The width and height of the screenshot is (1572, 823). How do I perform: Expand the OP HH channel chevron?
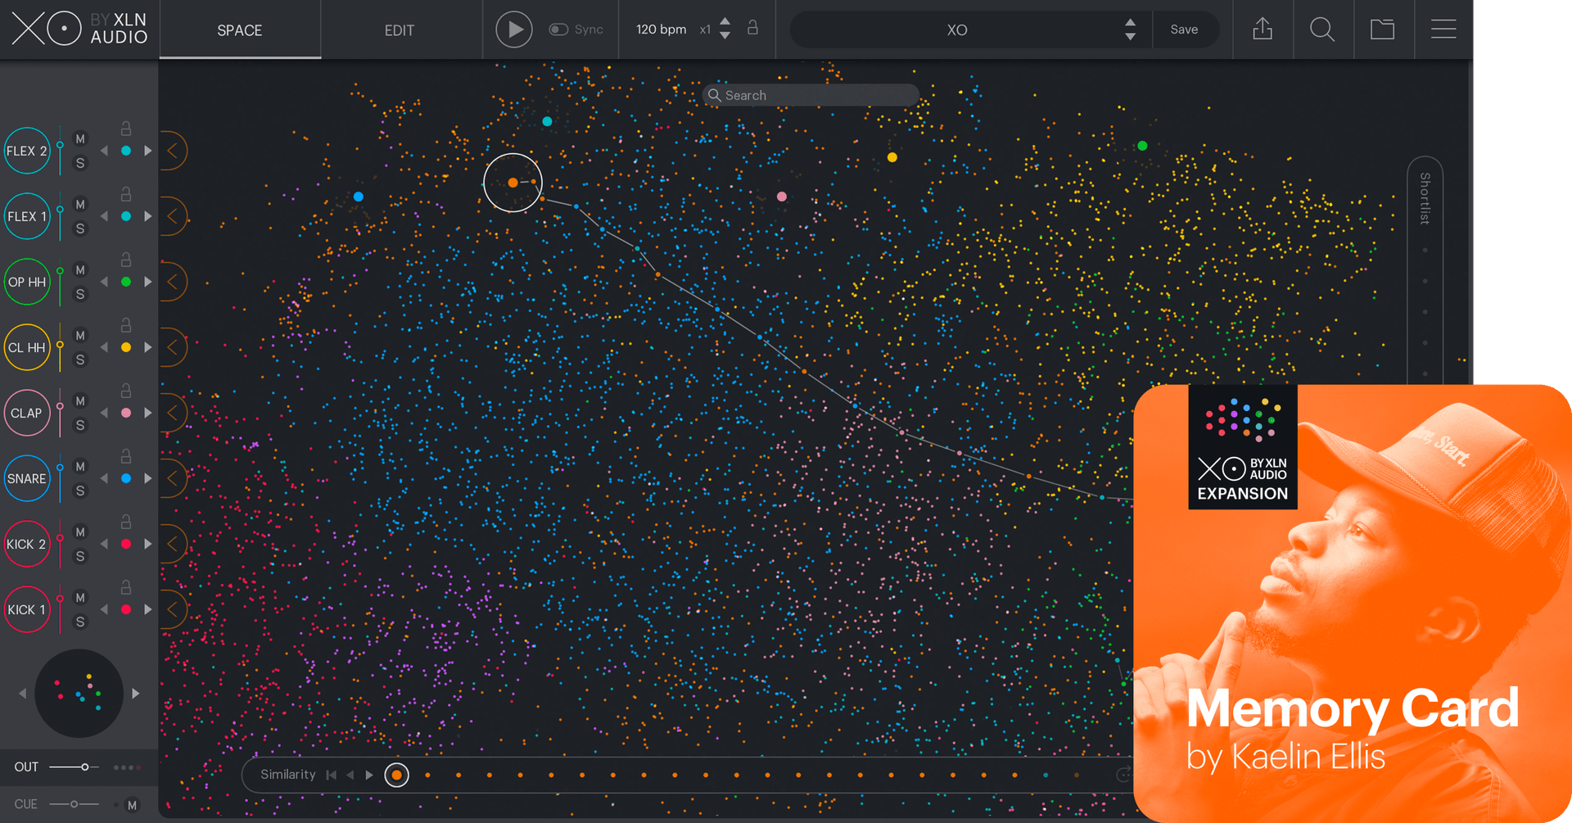[173, 282]
